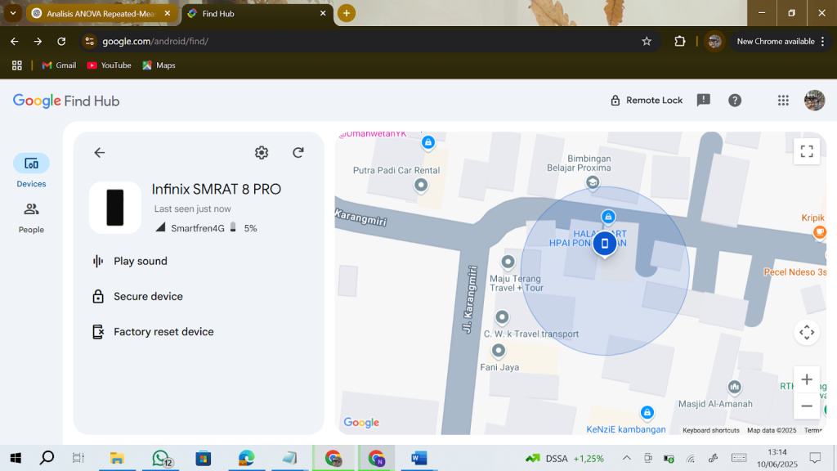Open Find Hub help icon
The image size is (837, 471).
tap(735, 101)
